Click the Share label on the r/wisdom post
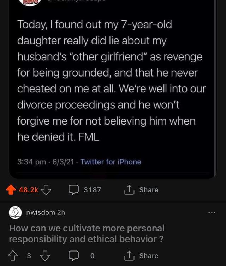Image resolution: width=226 pixels, height=266 pixels. (x=149, y=256)
